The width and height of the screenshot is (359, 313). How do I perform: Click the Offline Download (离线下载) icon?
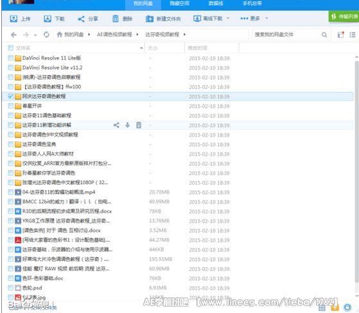coord(197,19)
